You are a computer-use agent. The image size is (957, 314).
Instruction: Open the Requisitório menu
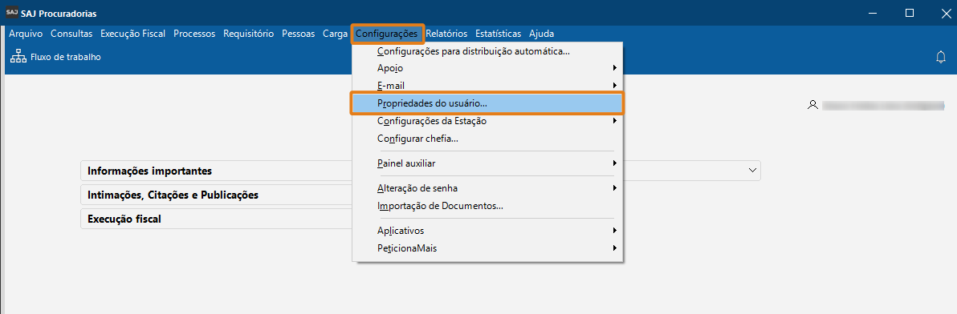tap(248, 34)
